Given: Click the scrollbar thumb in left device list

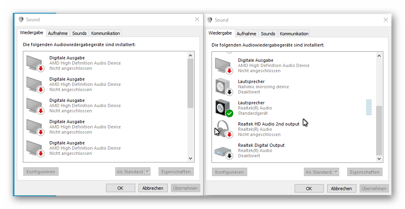Looking at the screenshot, I should click(190, 83).
